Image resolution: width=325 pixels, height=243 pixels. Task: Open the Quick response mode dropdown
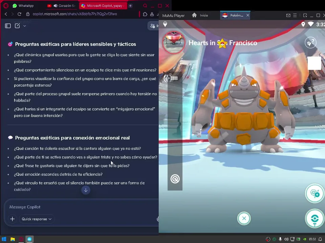pos(37,219)
